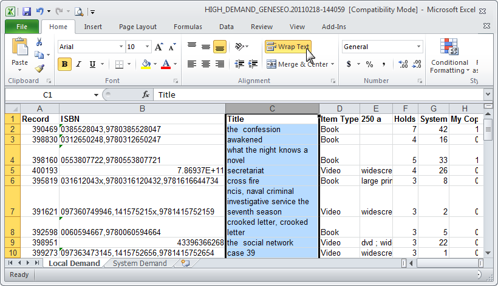Open the Font dialog launcher
The width and height of the screenshot is (498, 286).
(176, 81)
